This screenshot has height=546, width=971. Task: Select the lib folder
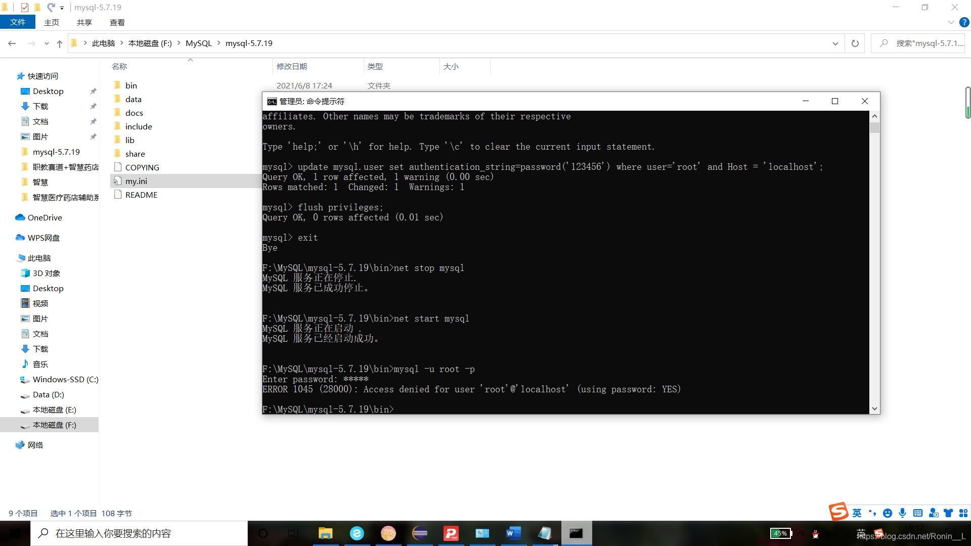130,140
